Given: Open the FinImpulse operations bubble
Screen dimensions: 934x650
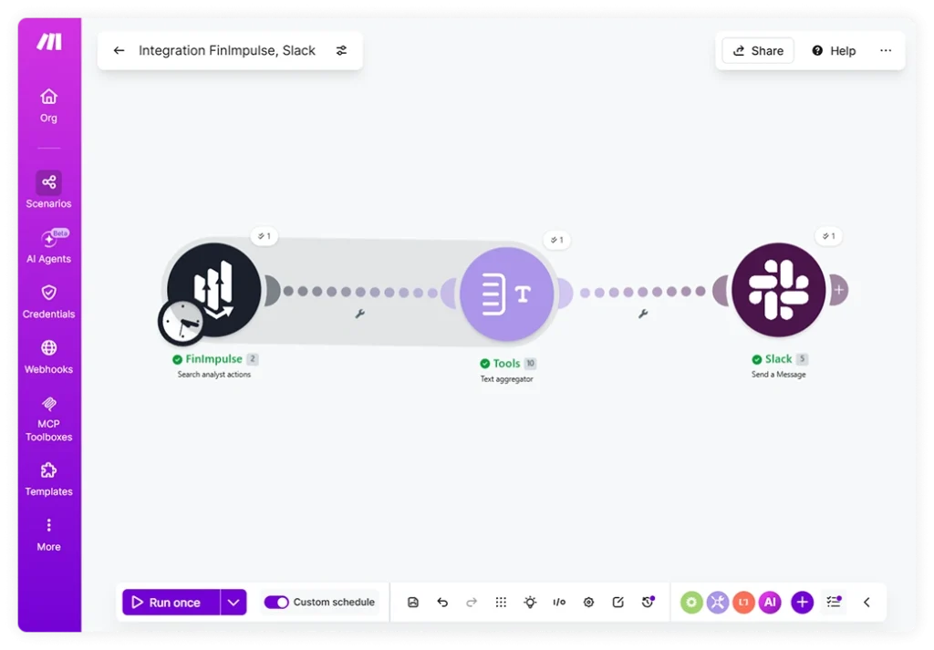Looking at the screenshot, I should (264, 236).
